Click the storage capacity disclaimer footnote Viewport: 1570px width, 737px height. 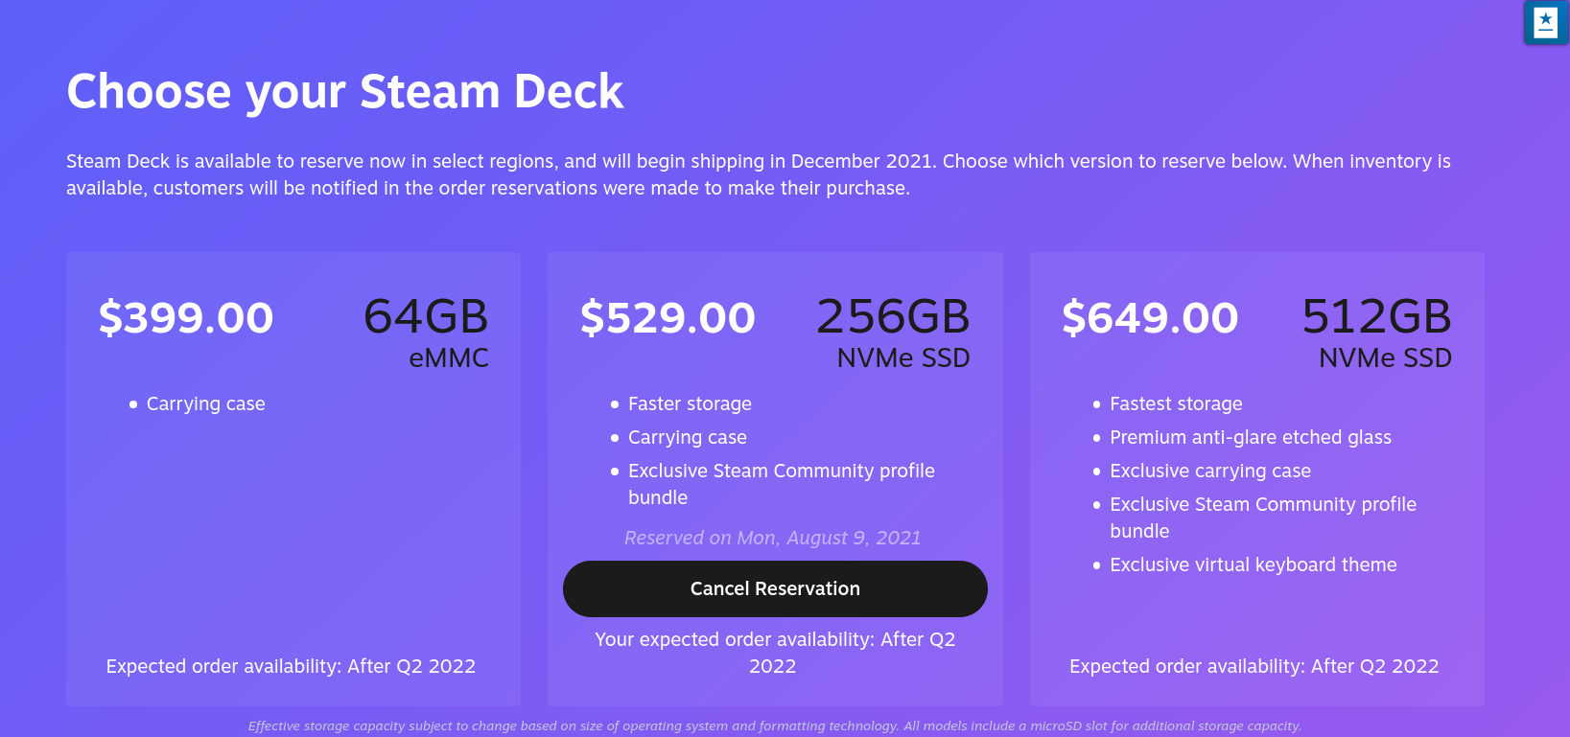point(774,725)
